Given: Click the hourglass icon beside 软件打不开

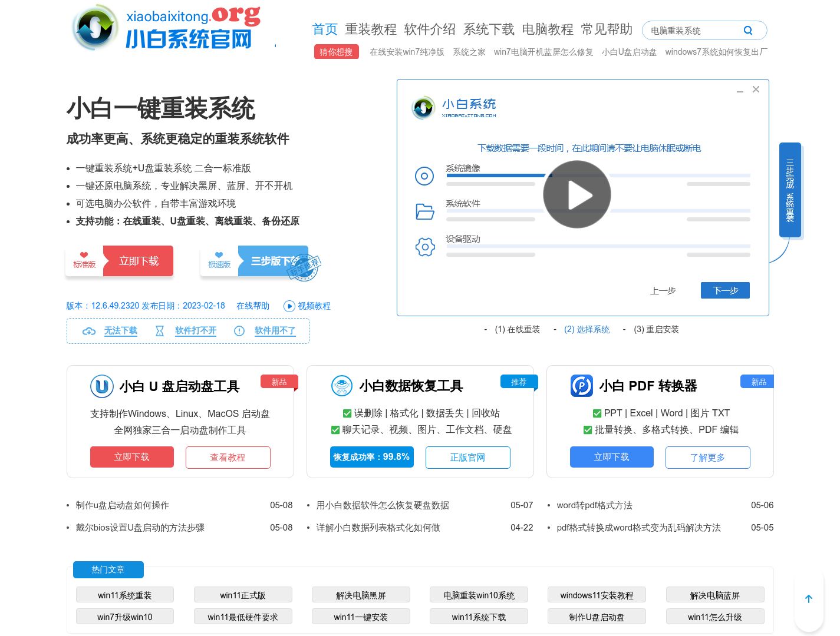Looking at the screenshot, I should 160,331.
